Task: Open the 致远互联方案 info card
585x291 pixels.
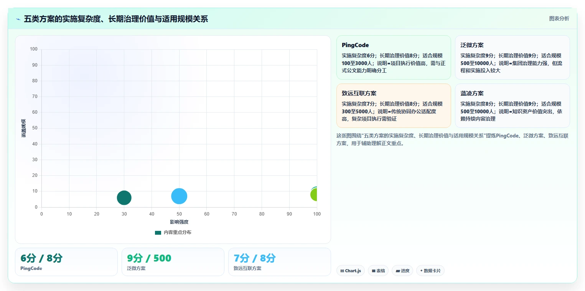Action: pos(394,106)
